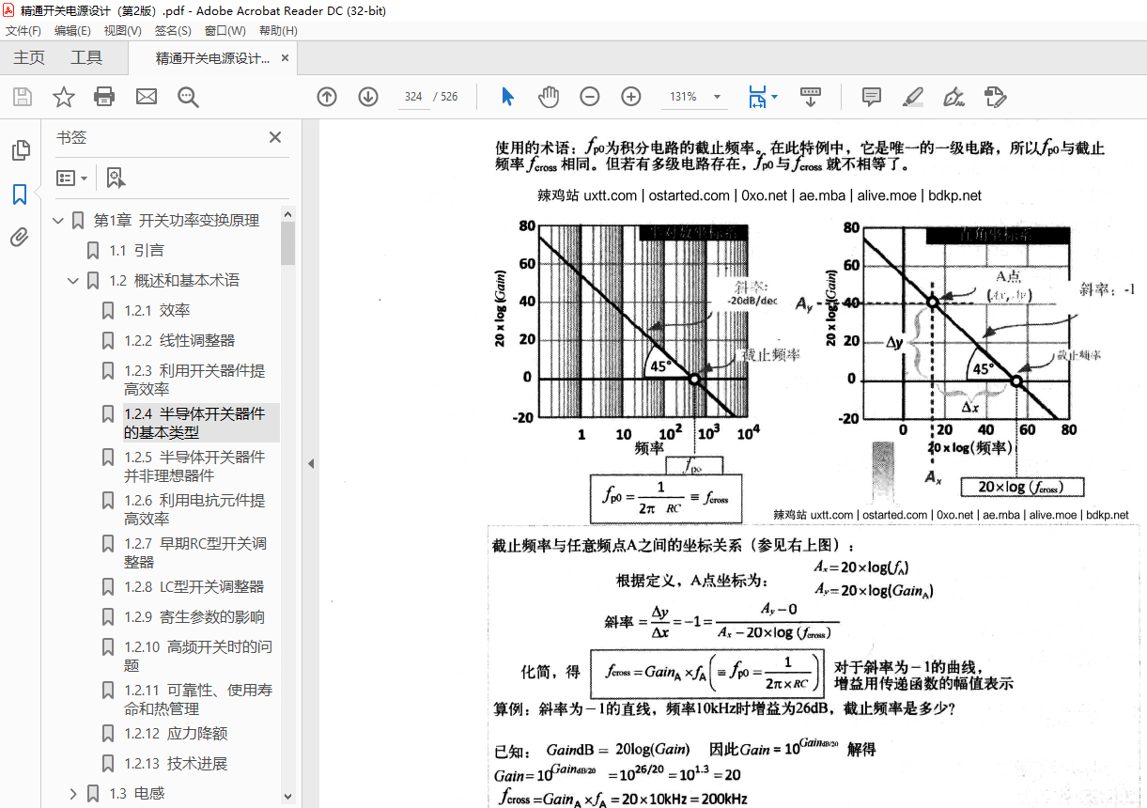Image resolution: width=1147 pixels, height=808 pixels.
Task: Collapse the 1.2 概述和基本术语 bookmark
Action: click(73, 281)
